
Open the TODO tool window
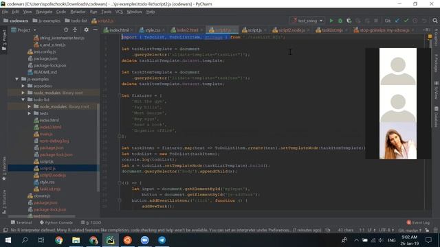(91, 222)
